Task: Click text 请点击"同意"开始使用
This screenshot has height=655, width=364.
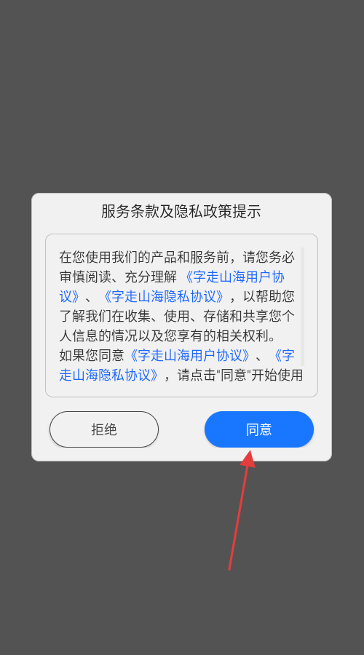Action: click(x=240, y=375)
